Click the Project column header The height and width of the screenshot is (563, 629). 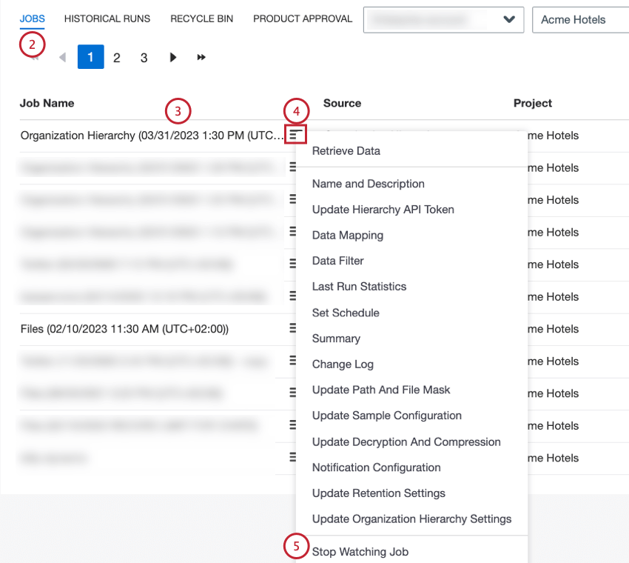[533, 103]
